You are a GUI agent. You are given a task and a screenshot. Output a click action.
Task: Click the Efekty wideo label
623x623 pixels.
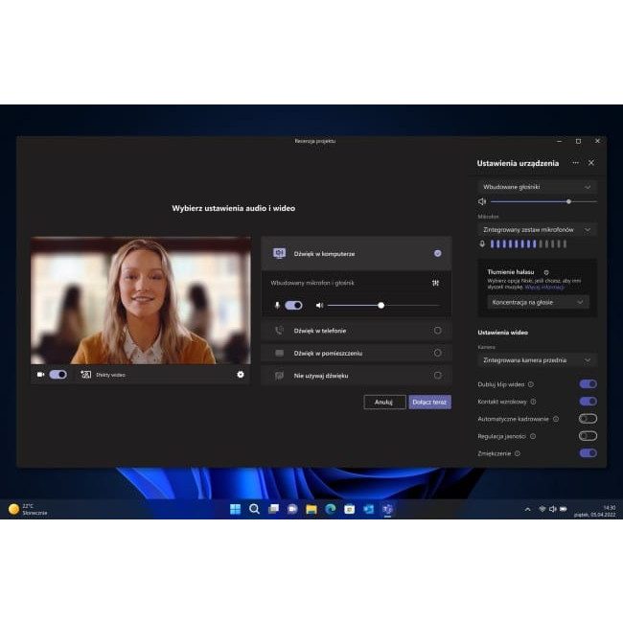[110, 375]
